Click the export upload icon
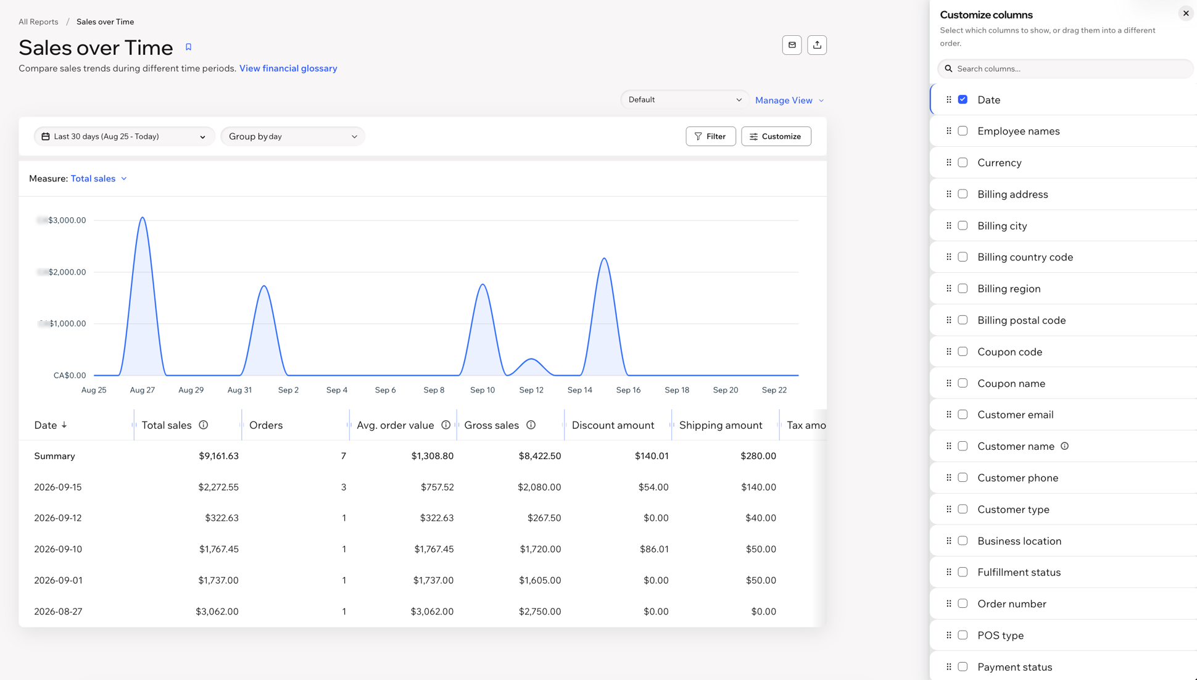Screen dimensions: 1197x680 point(817,45)
